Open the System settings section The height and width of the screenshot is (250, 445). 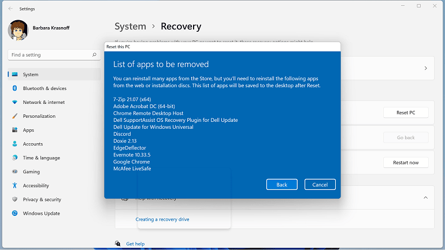coord(54,74)
